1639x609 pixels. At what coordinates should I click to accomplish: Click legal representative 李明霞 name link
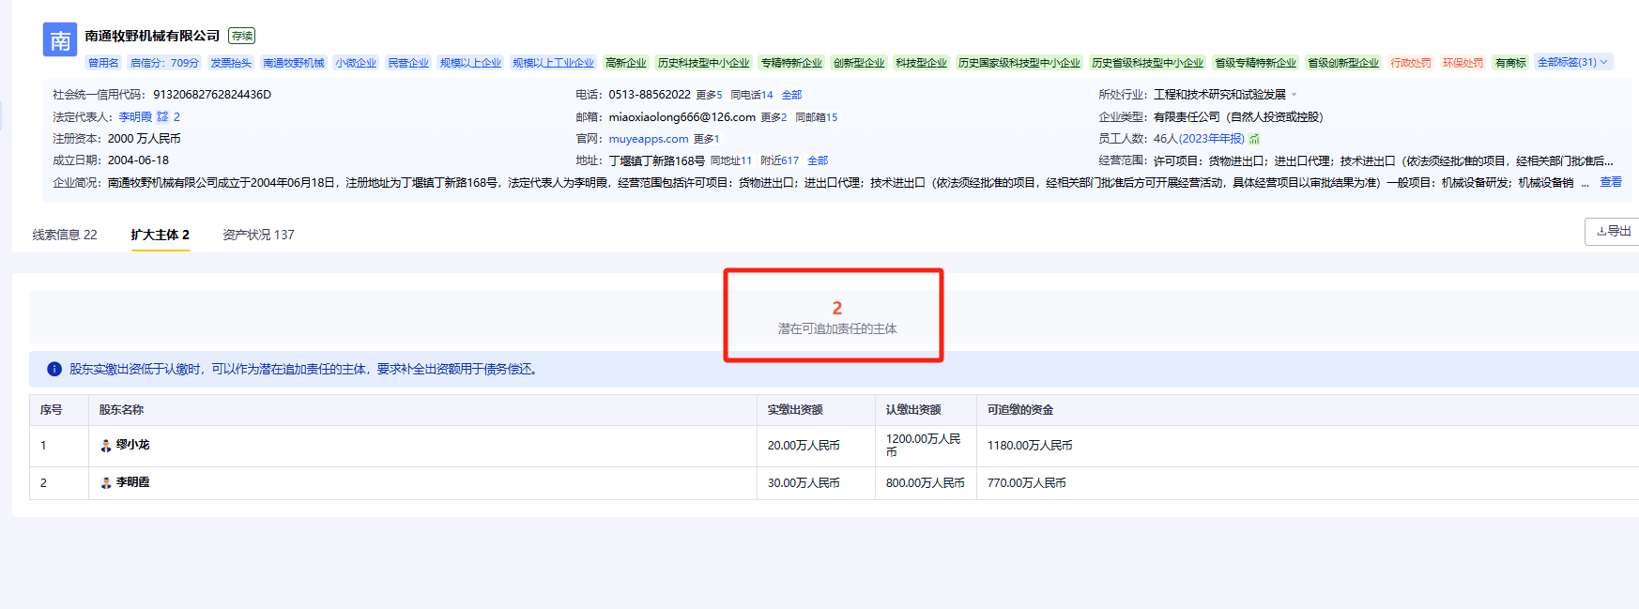(135, 117)
